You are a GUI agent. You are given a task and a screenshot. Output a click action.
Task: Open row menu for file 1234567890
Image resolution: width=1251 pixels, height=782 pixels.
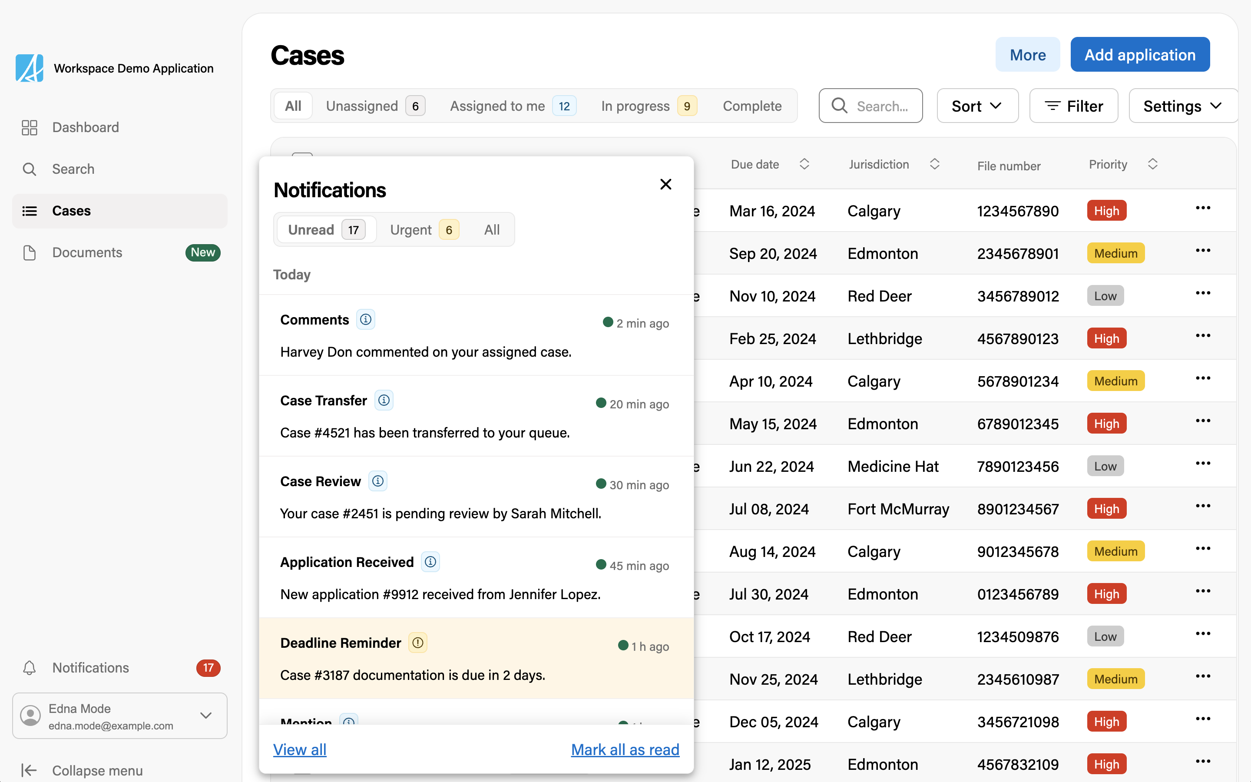(x=1203, y=209)
